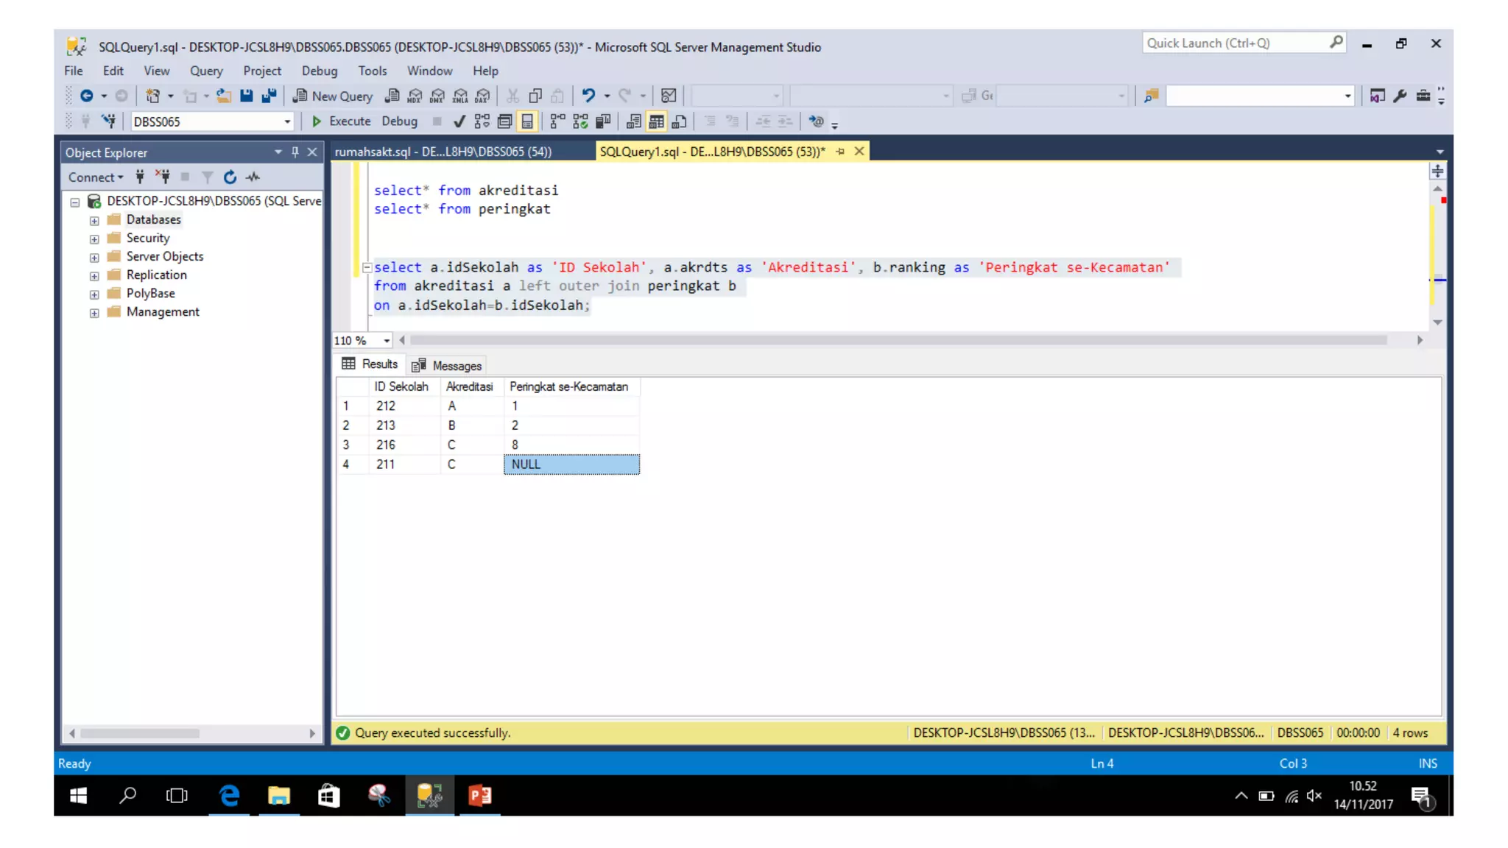Click the Save All icon
This screenshot has width=1508, height=848.
point(269,96)
